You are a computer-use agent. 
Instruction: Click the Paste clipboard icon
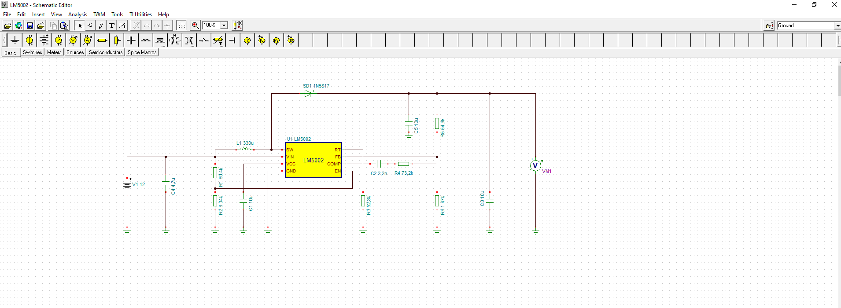point(64,26)
